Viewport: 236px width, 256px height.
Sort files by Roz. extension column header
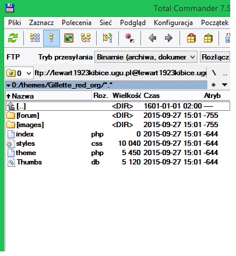pyautogui.click(x=101, y=96)
